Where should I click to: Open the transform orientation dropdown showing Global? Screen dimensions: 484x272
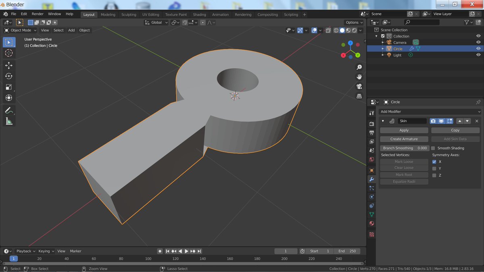[x=156, y=23]
